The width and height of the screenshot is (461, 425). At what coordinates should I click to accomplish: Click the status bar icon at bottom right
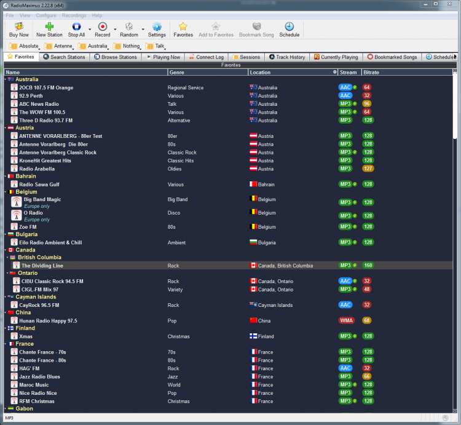click(445, 418)
